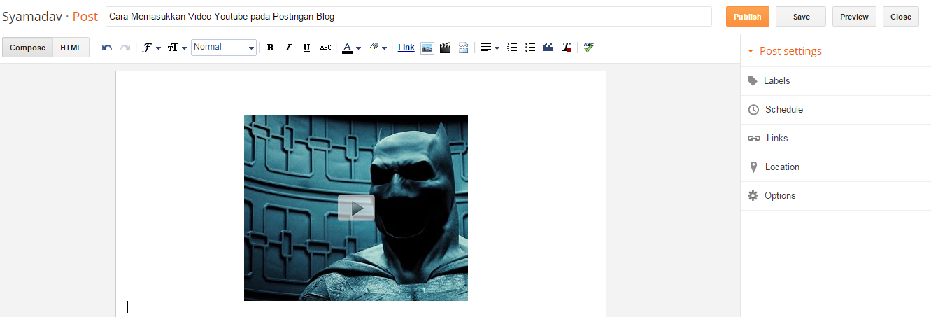Undo the last edit

pos(107,48)
